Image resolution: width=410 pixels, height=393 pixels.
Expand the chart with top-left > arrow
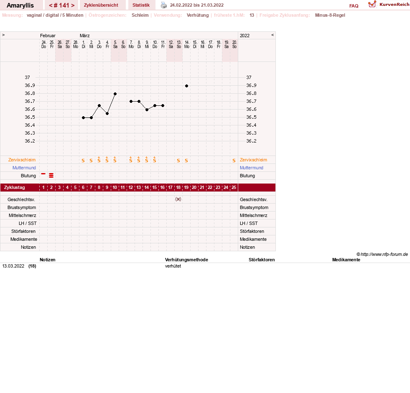[3, 35]
